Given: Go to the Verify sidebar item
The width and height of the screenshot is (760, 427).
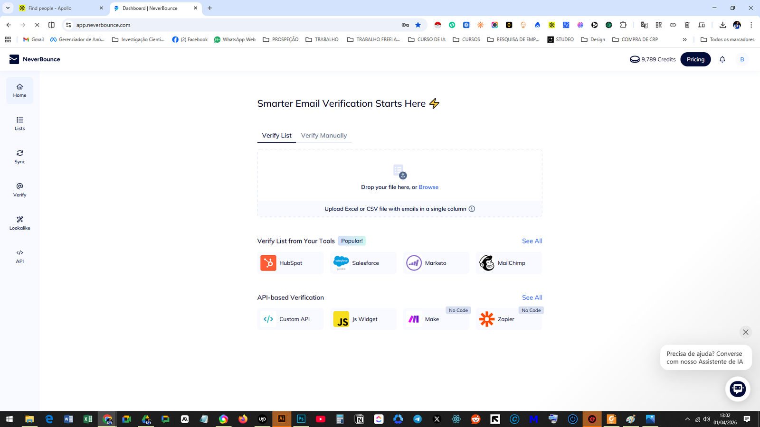Looking at the screenshot, I should click(x=19, y=190).
